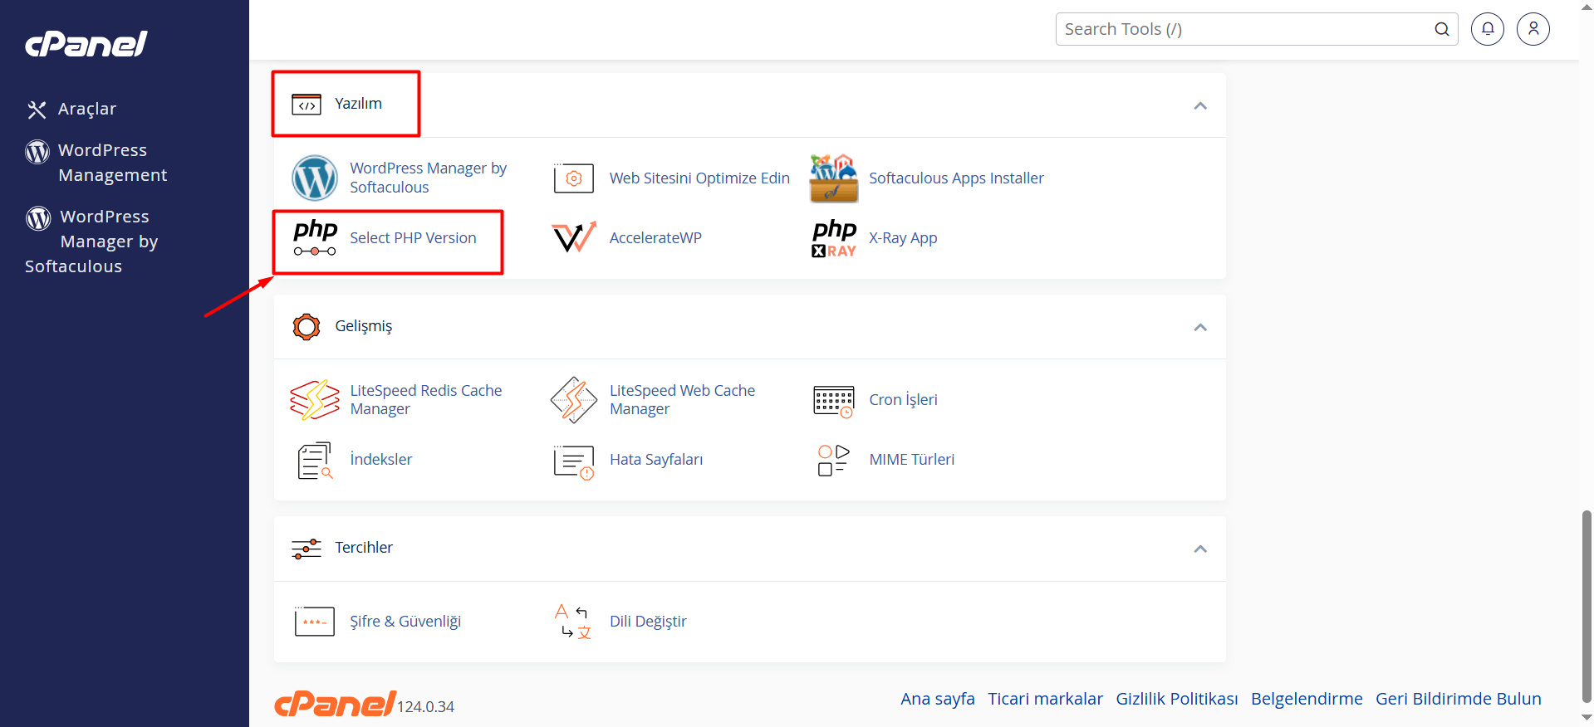Click the version number 124.0.34
The height and width of the screenshot is (727, 1594).
pos(425,707)
